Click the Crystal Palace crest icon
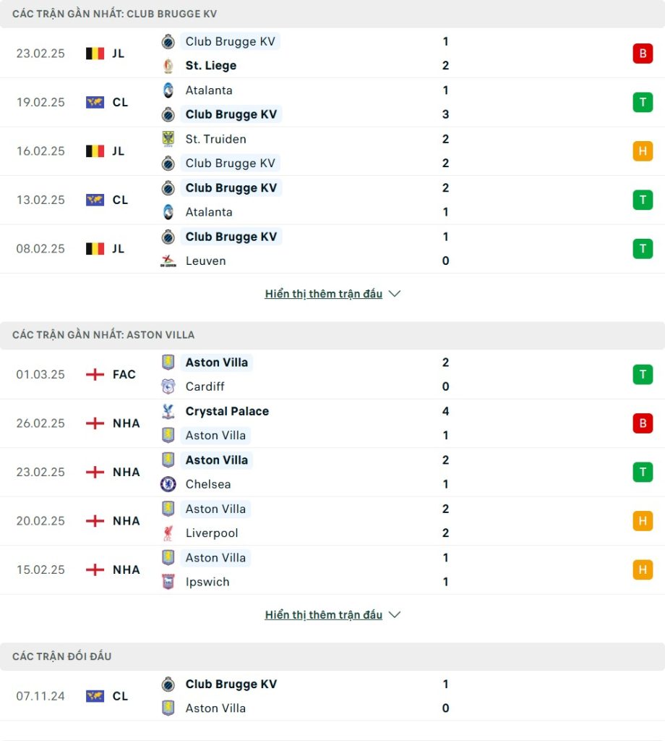This screenshot has width=665, height=741. click(x=168, y=411)
